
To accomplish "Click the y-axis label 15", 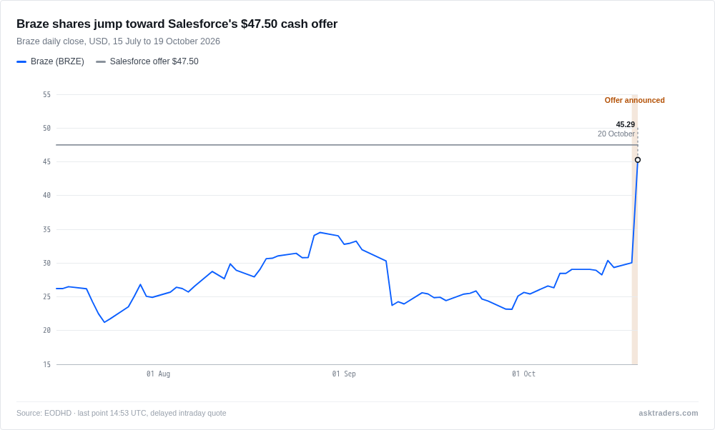I will click(x=47, y=364).
